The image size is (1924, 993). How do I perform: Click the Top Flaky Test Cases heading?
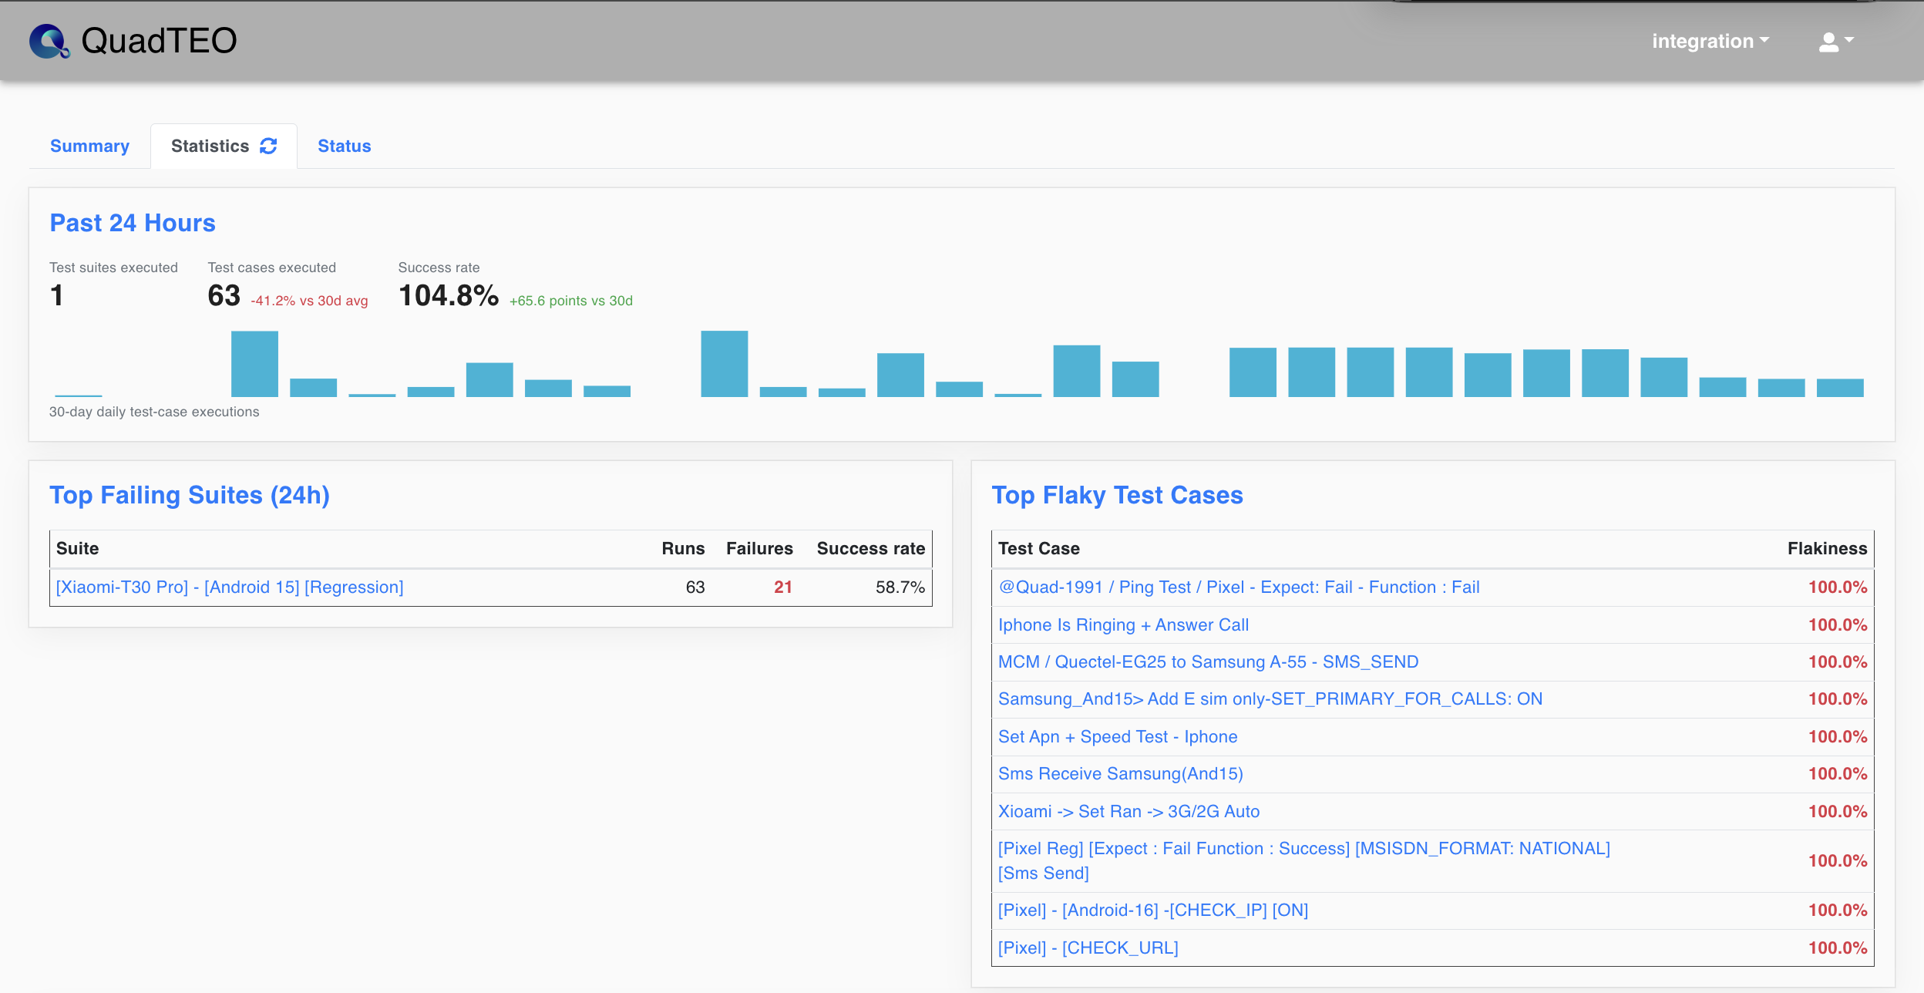1118,495
